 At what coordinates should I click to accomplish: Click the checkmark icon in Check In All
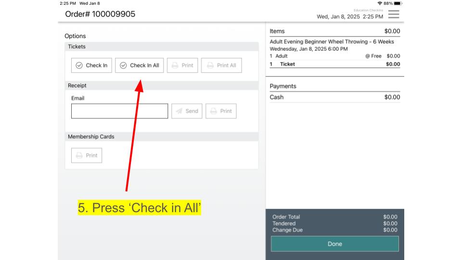[123, 65]
